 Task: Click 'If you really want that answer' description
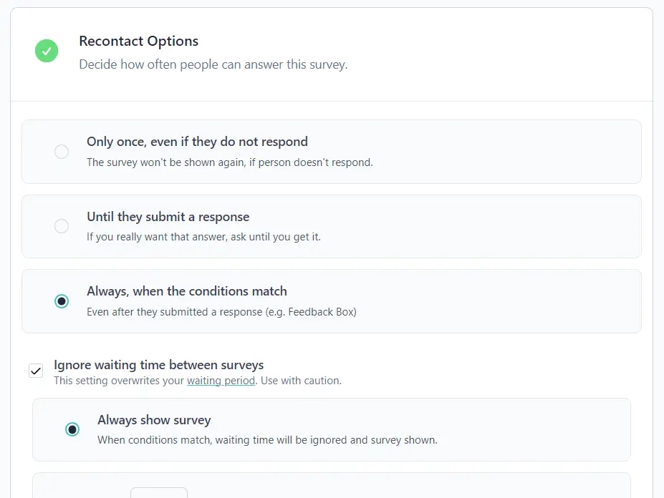pyautogui.click(x=203, y=237)
